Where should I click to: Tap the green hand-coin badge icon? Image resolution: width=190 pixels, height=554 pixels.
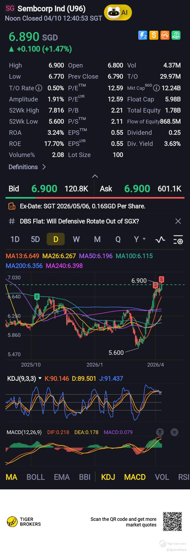point(176,35)
